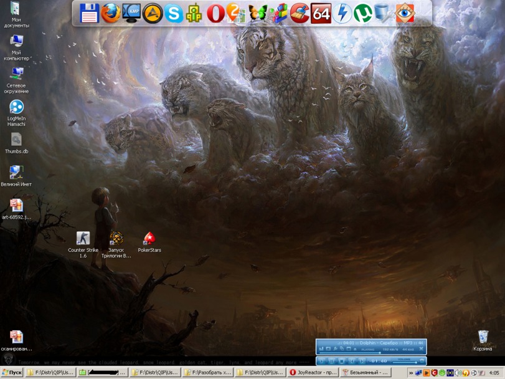Expand the player's up-arrow toggle
The width and height of the screenshot is (505, 379).
355,349
